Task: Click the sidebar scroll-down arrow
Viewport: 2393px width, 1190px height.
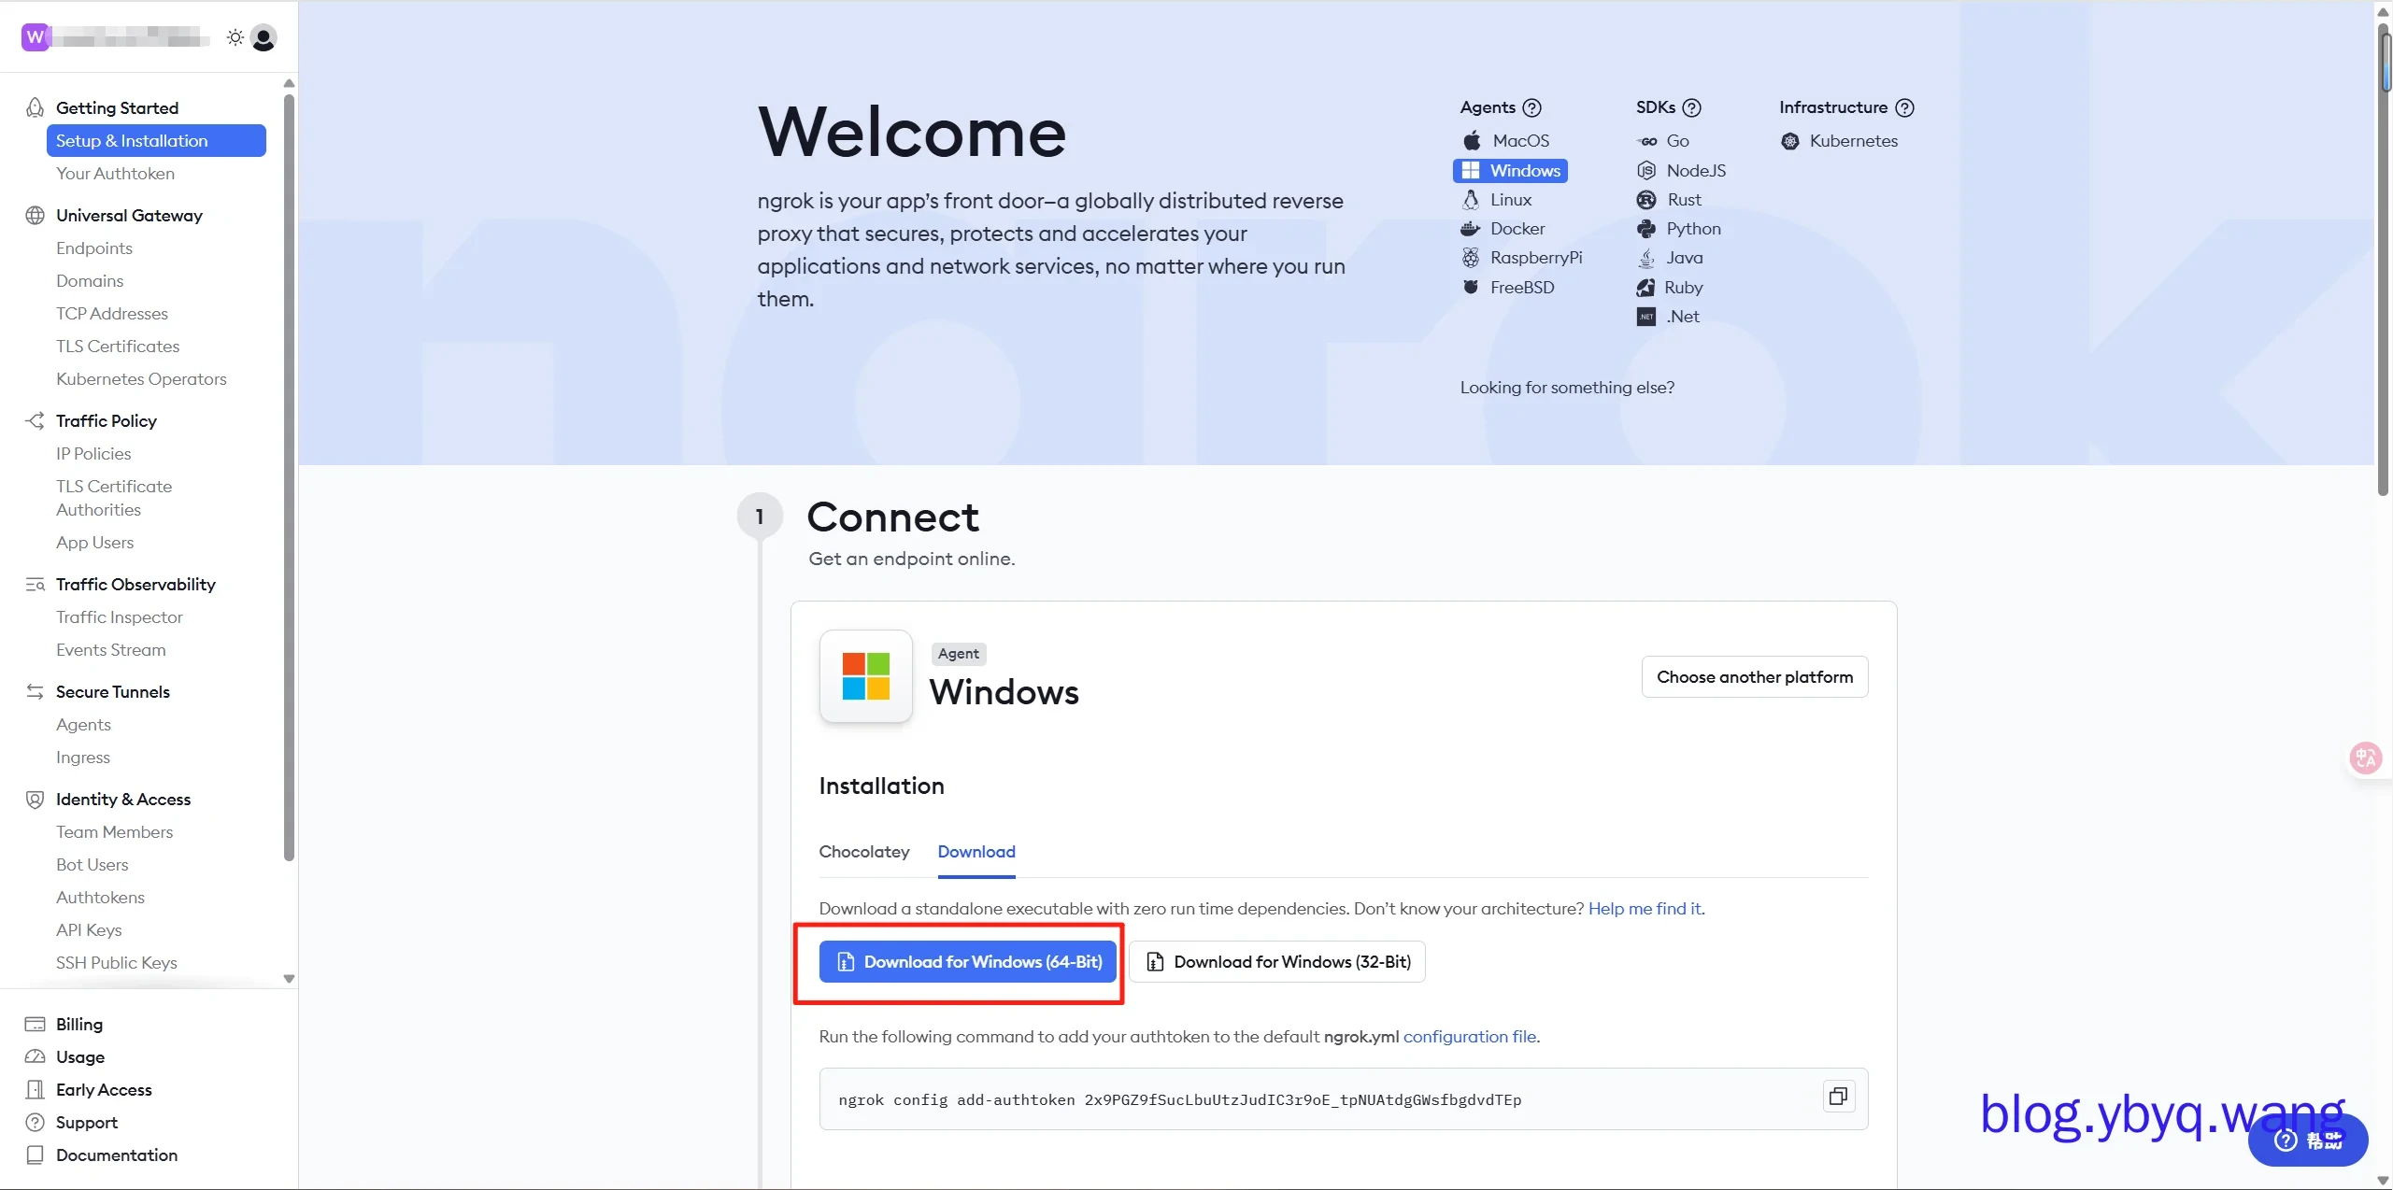Action: (x=289, y=979)
